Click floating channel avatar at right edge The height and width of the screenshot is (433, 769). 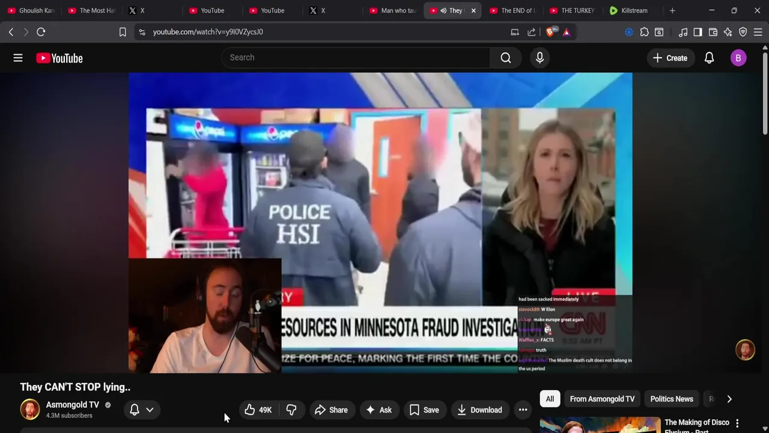[x=746, y=350]
